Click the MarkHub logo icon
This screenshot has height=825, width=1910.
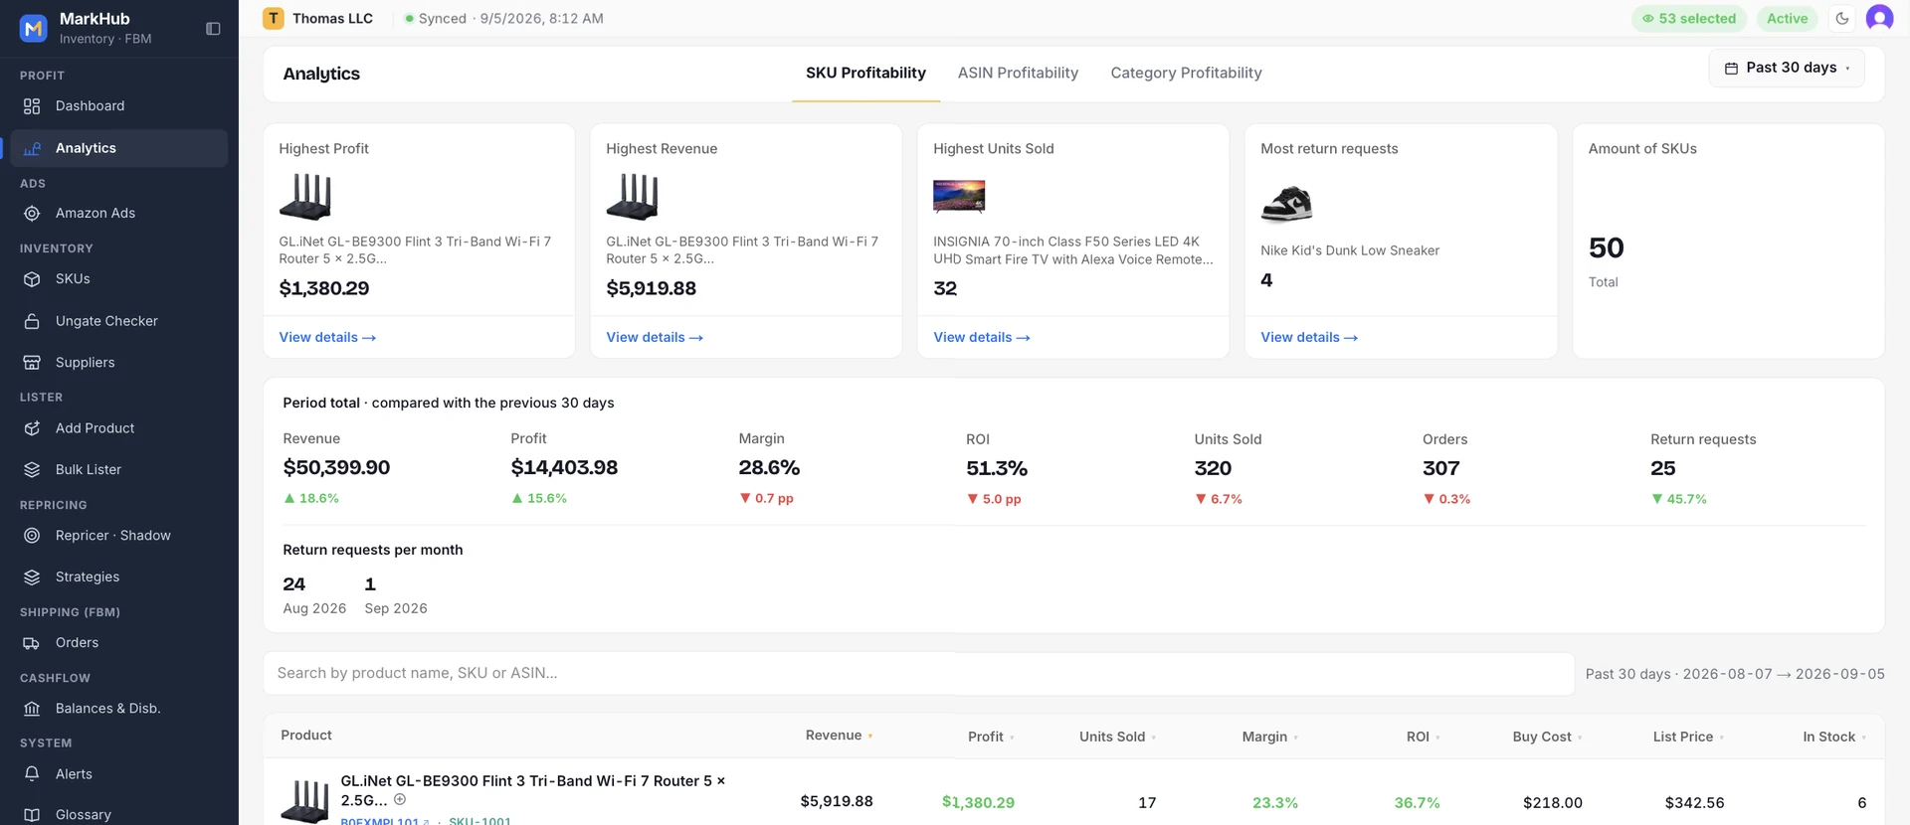click(x=34, y=28)
